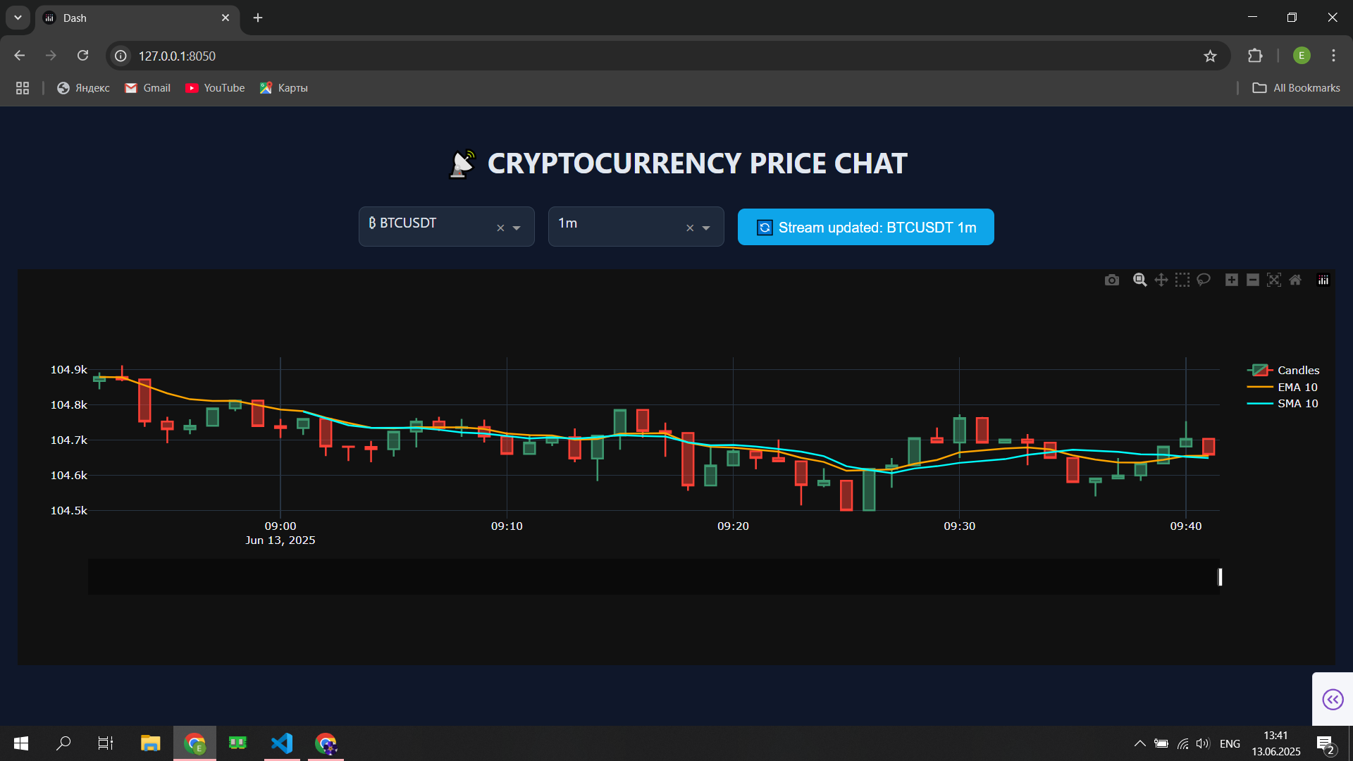The height and width of the screenshot is (761, 1353).
Task: Select the Pan tool in modebar
Action: click(1161, 280)
